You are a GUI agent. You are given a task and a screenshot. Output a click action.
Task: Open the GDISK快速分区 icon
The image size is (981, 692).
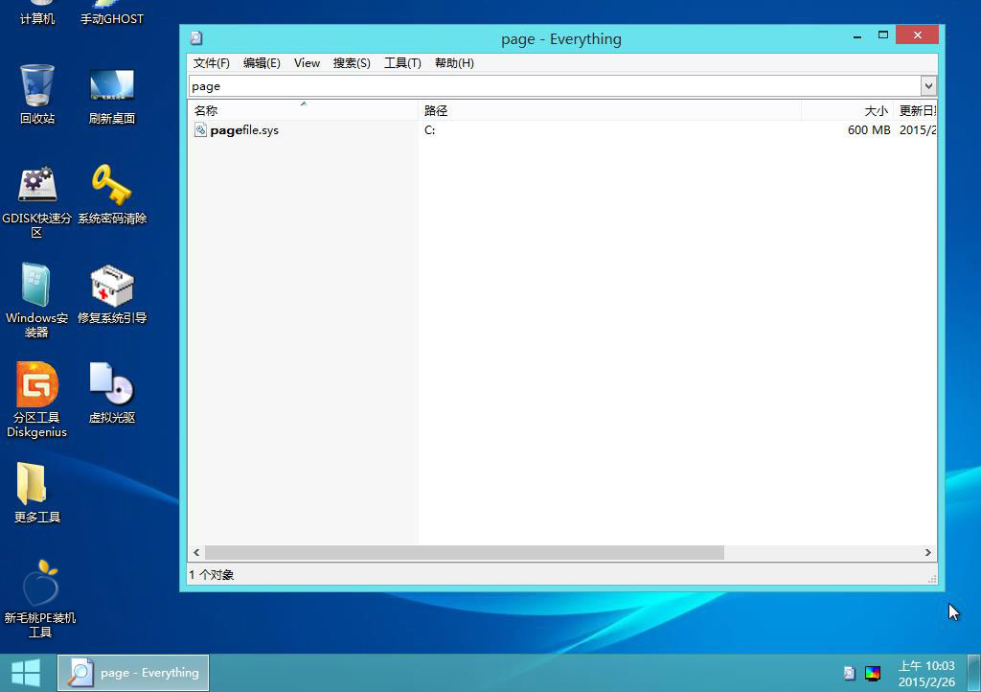click(x=37, y=201)
